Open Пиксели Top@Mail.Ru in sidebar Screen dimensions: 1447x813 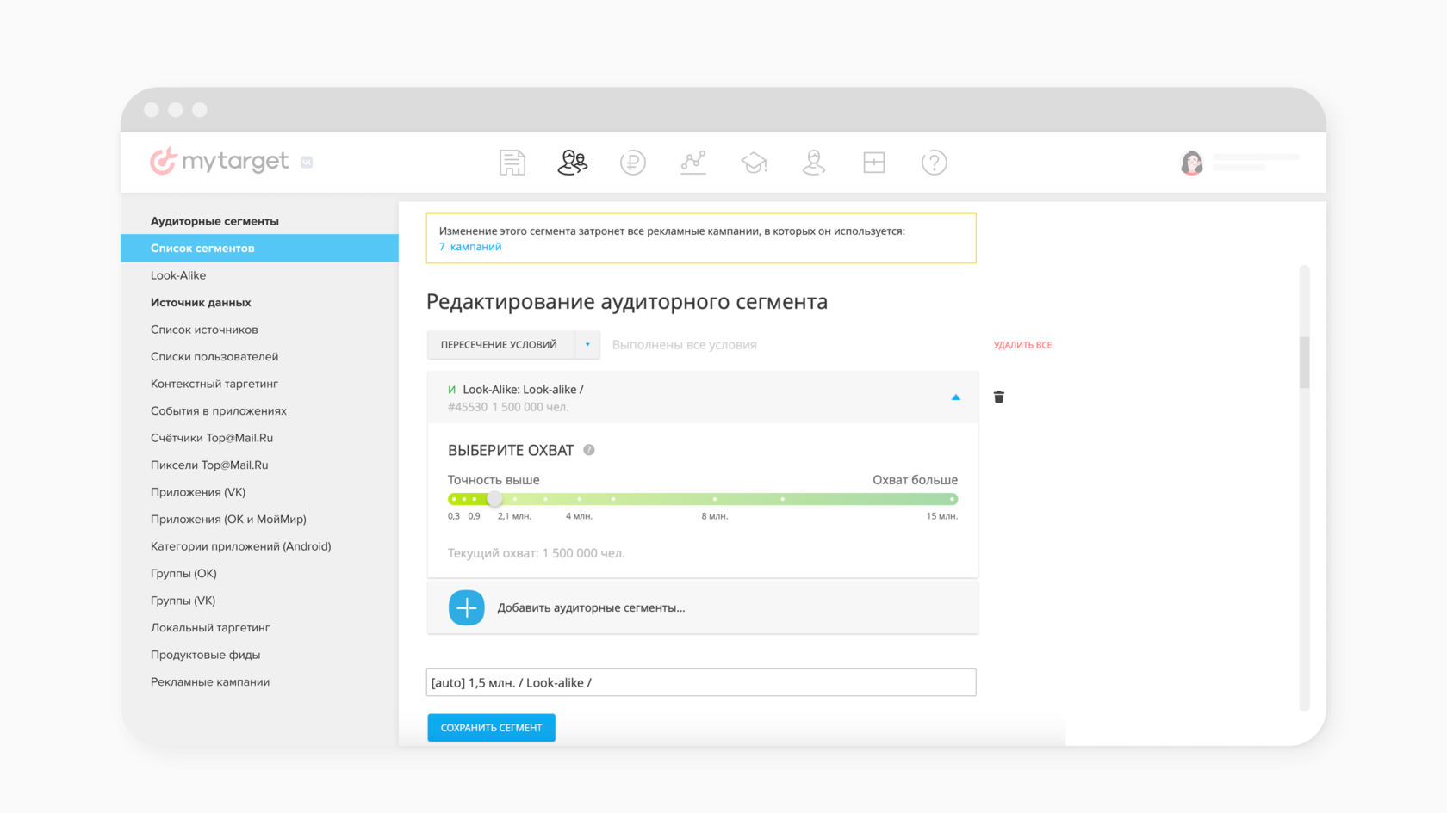[209, 465]
